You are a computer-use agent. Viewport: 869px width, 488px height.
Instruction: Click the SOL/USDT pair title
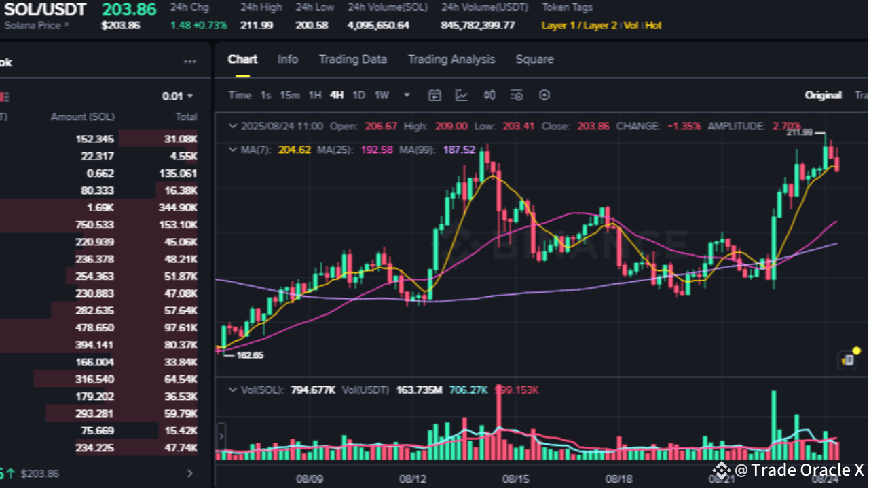tap(45, 9)
